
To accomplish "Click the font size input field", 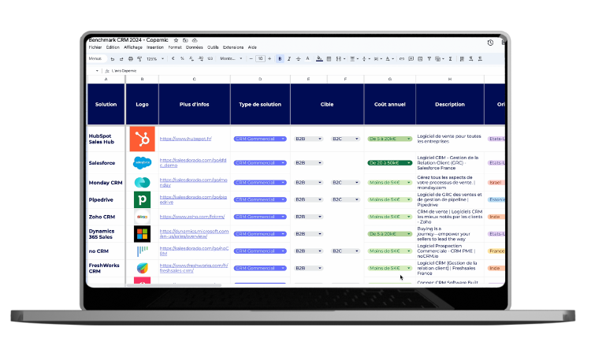I will [260, 59].
